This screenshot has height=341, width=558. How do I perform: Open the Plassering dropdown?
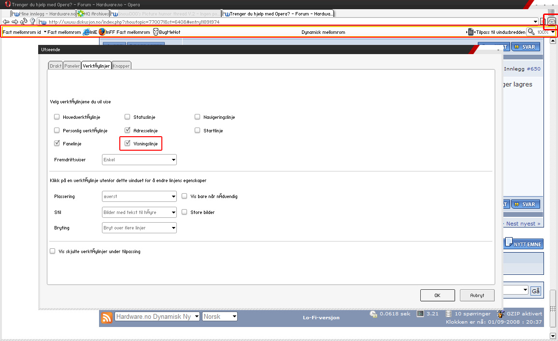click(139, 196)
